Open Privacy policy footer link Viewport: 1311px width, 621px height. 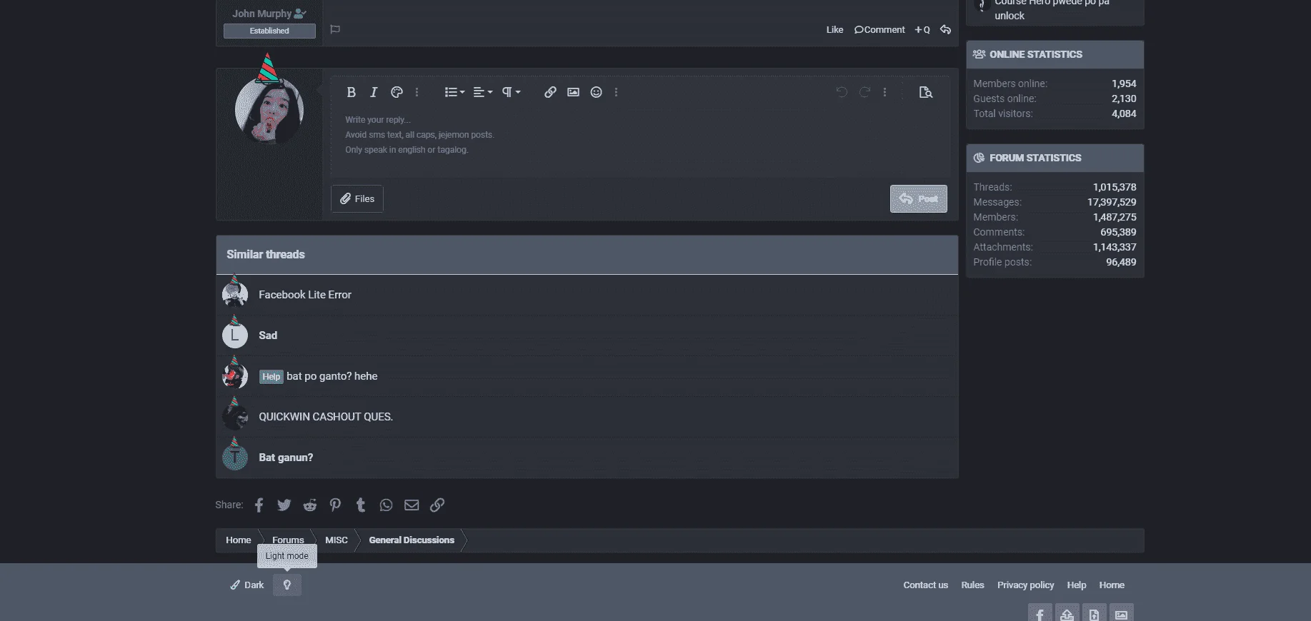(1025, 585)
